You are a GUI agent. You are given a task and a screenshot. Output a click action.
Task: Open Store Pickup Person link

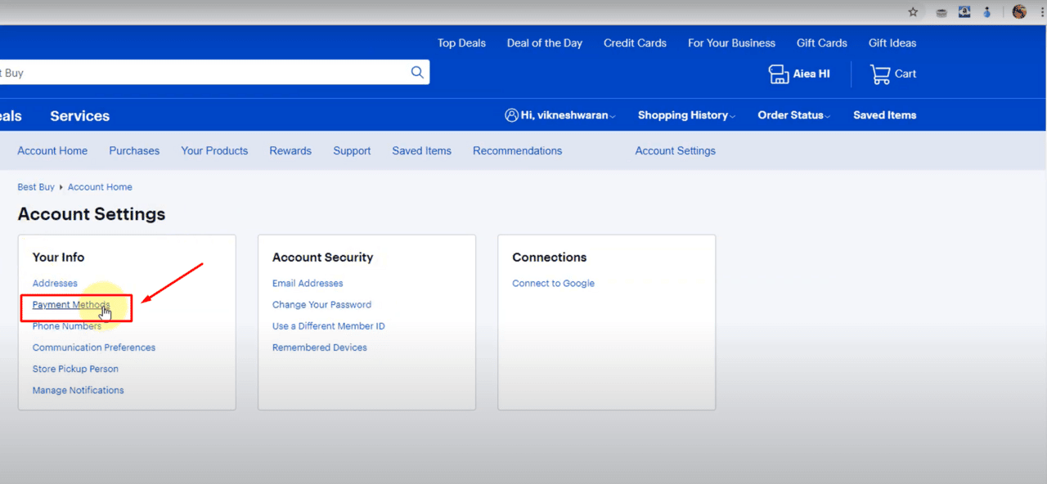click(x=75, y=369)
